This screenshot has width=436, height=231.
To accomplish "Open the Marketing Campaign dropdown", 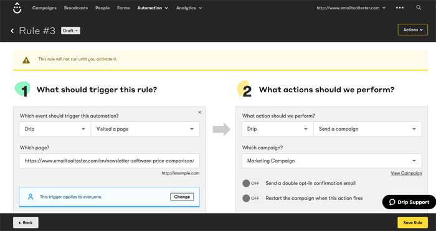I will pyautogui.click(x=332, y=161).
